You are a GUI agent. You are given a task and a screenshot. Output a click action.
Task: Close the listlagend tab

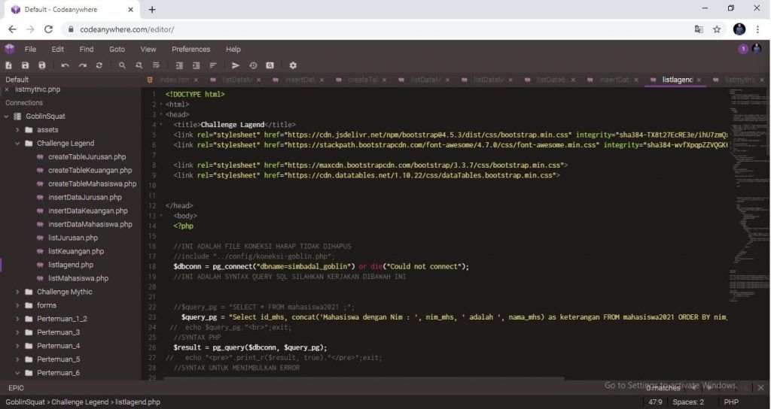pos(699,80)
